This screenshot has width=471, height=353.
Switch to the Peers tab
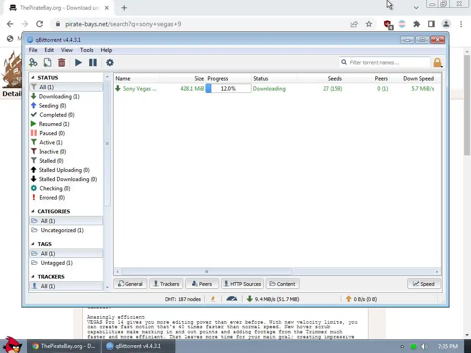(x=202, y=284)
